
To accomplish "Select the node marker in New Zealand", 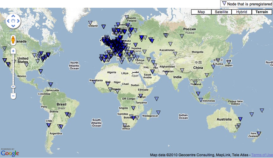I will tap(259, 133).
